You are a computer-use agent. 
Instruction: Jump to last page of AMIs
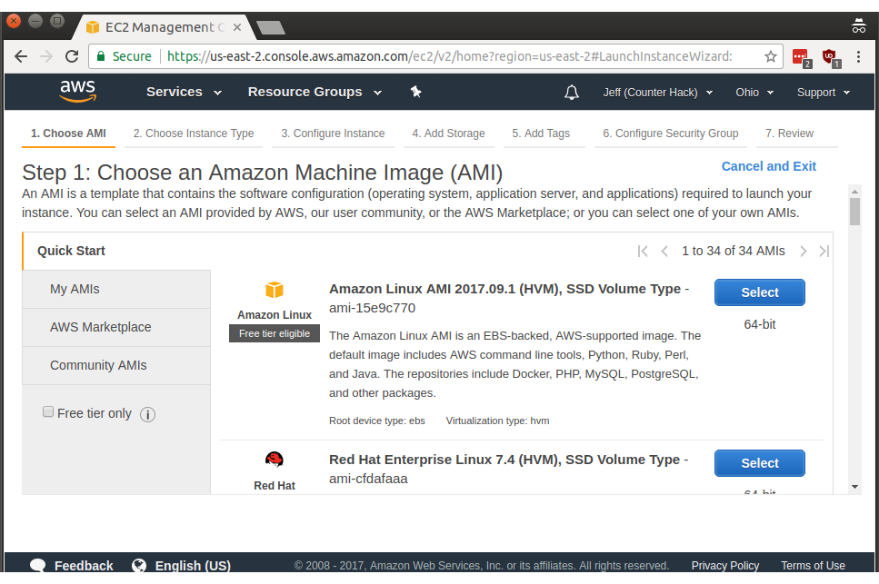pyautogui.click(x=824, y=251)
